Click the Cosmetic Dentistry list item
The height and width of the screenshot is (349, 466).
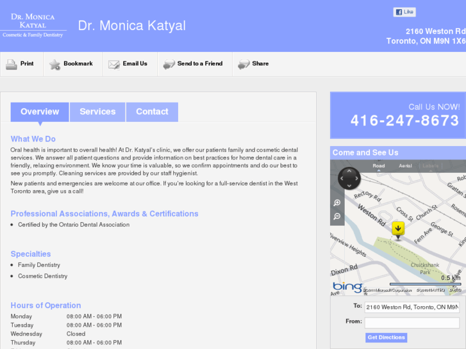point(43,276)
